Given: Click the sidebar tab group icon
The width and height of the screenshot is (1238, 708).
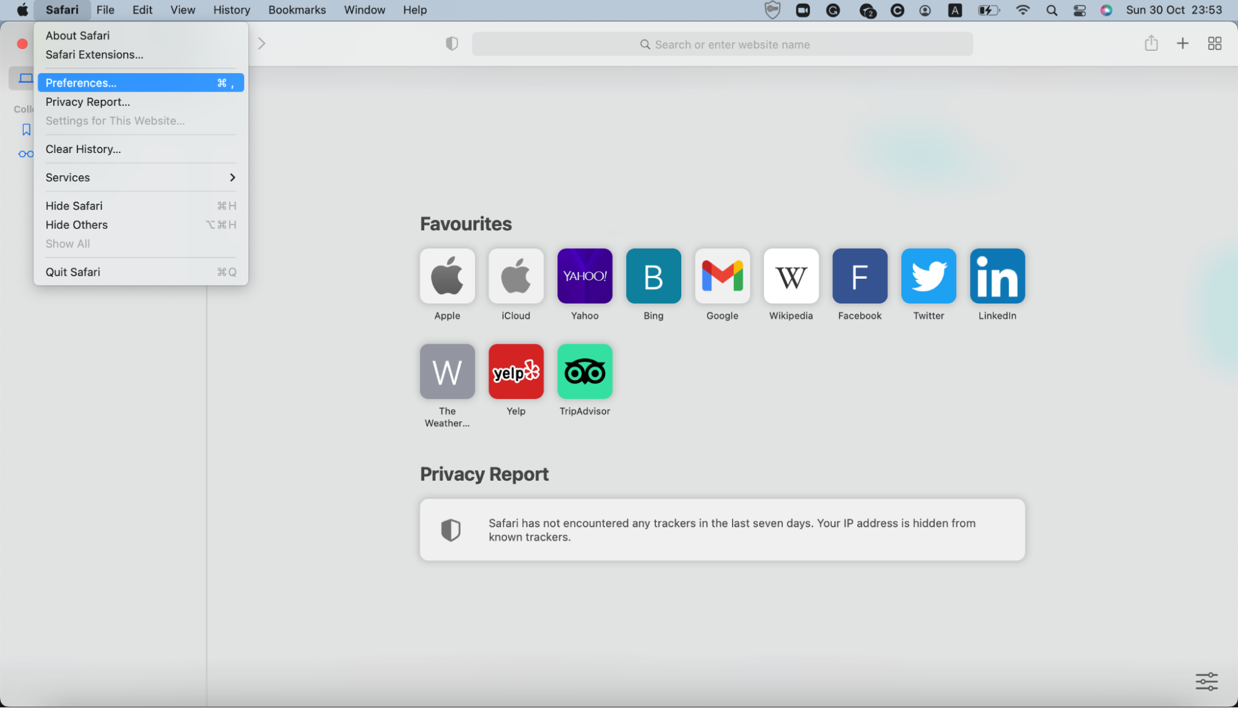Looking at the screenshot, I should 25,78.
